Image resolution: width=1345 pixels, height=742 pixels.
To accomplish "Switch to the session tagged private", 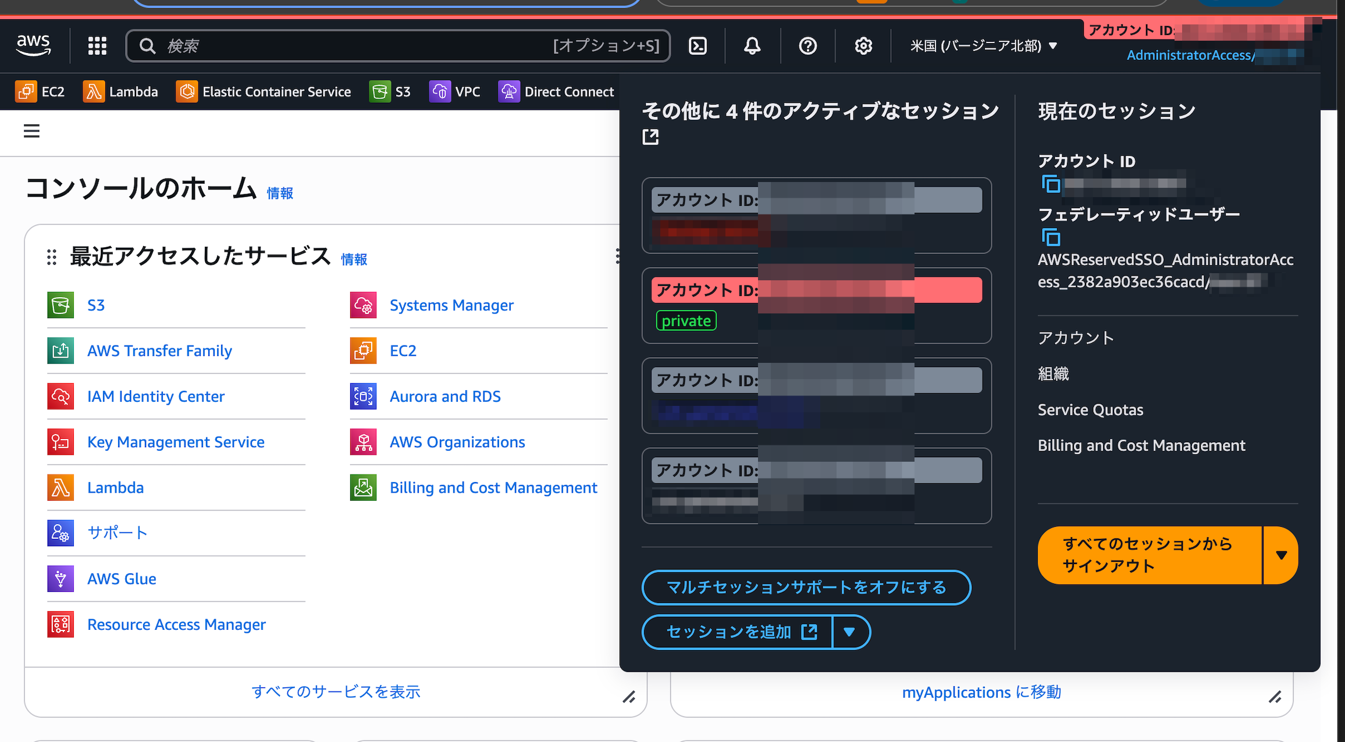I will click(x=817, y=305).
